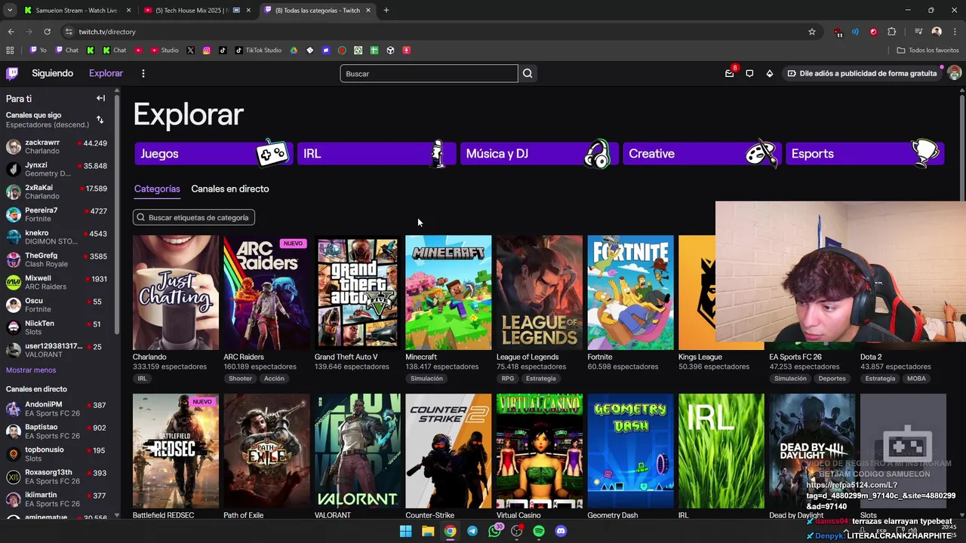
Task: Open Chrome extensions puzzle icon
Action: click(x=892, y=32)
